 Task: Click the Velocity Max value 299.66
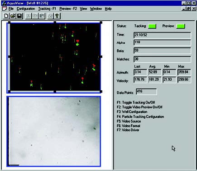[x=184, y=80]
